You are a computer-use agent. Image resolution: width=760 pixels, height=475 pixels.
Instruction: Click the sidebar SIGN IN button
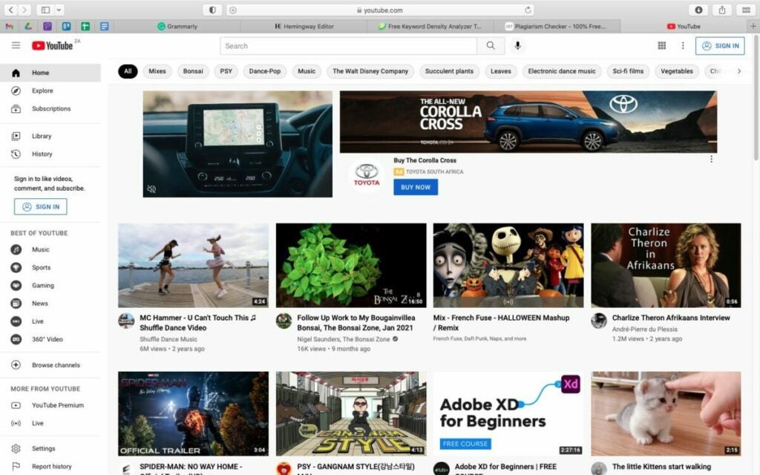click(41, 206)
